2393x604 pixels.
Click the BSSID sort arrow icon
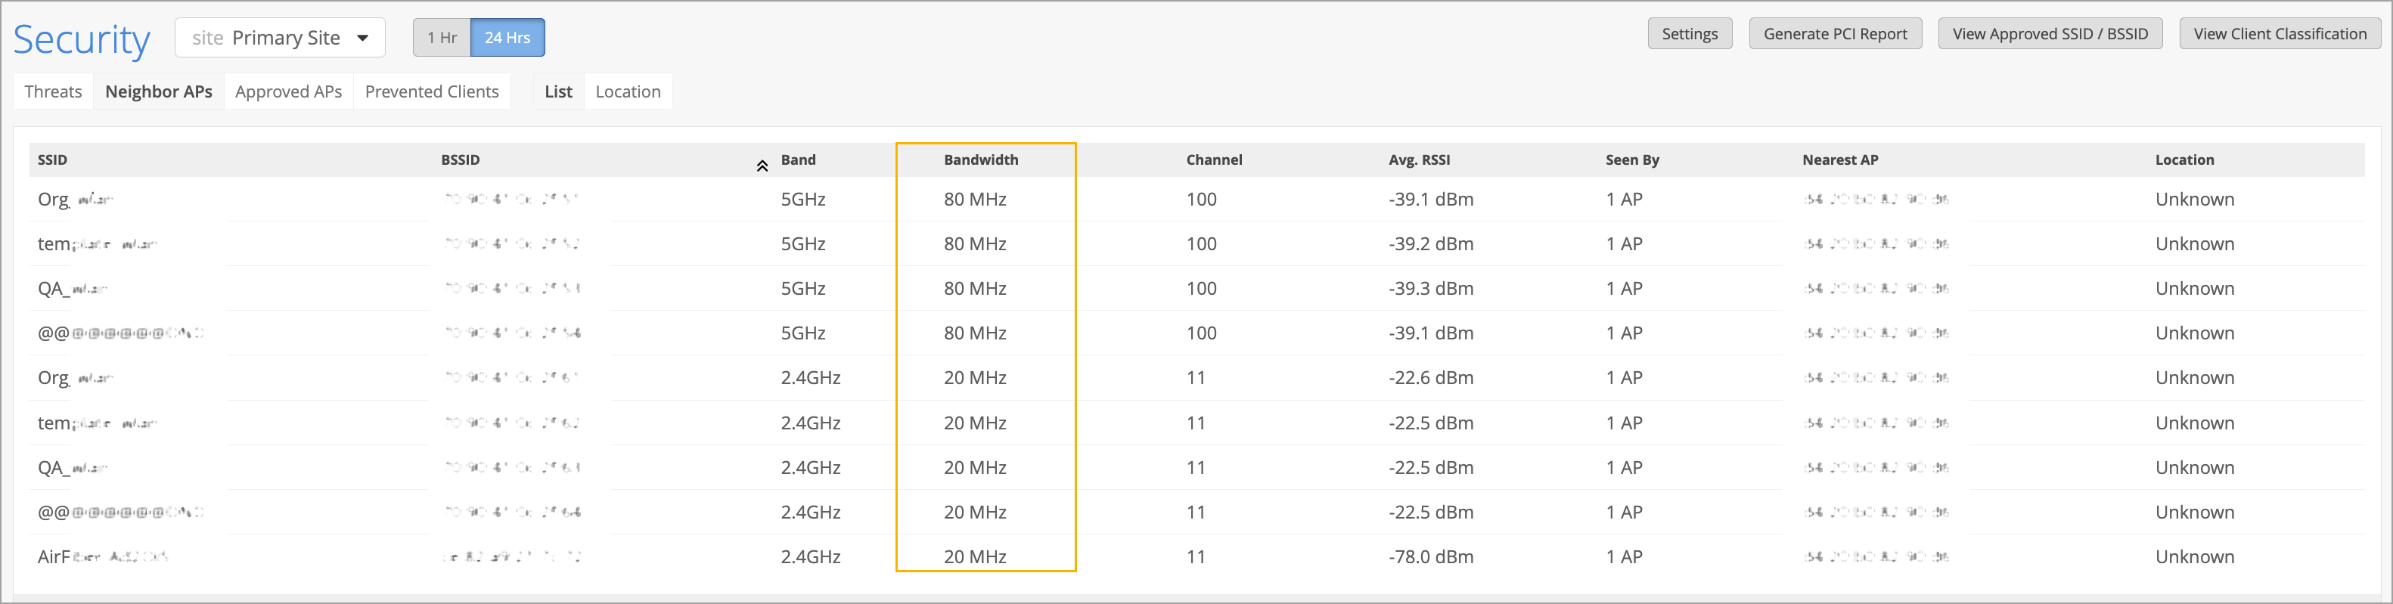[761, 166]
